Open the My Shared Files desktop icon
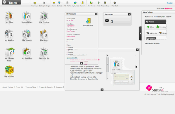The width and height of the screenshot is (175, 114). click(9, 54)
